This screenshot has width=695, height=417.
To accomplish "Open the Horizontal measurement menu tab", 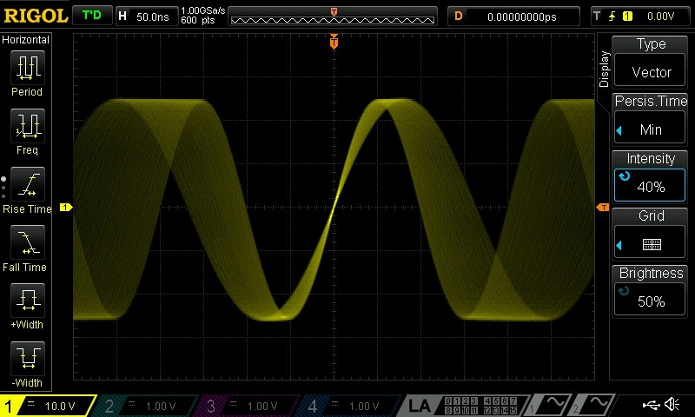I will (x=26, y=40).
